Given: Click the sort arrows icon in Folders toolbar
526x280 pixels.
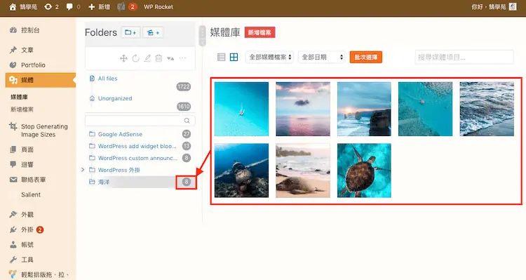Looking at the screenshot, I should click(x=170, y=58).
